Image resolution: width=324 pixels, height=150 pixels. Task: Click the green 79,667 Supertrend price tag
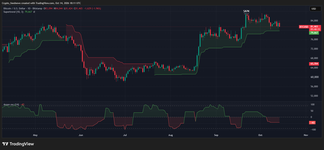coord(314,33)
